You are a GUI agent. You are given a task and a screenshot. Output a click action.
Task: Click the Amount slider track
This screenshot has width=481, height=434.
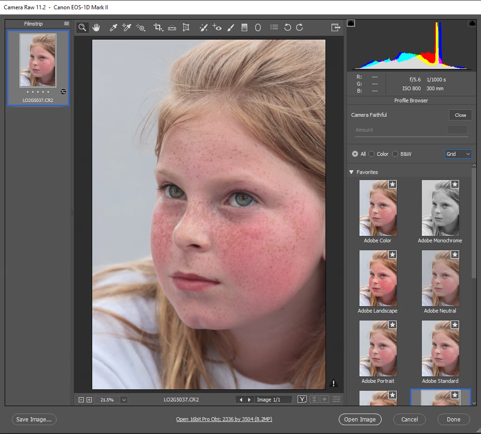coord(411,136)
